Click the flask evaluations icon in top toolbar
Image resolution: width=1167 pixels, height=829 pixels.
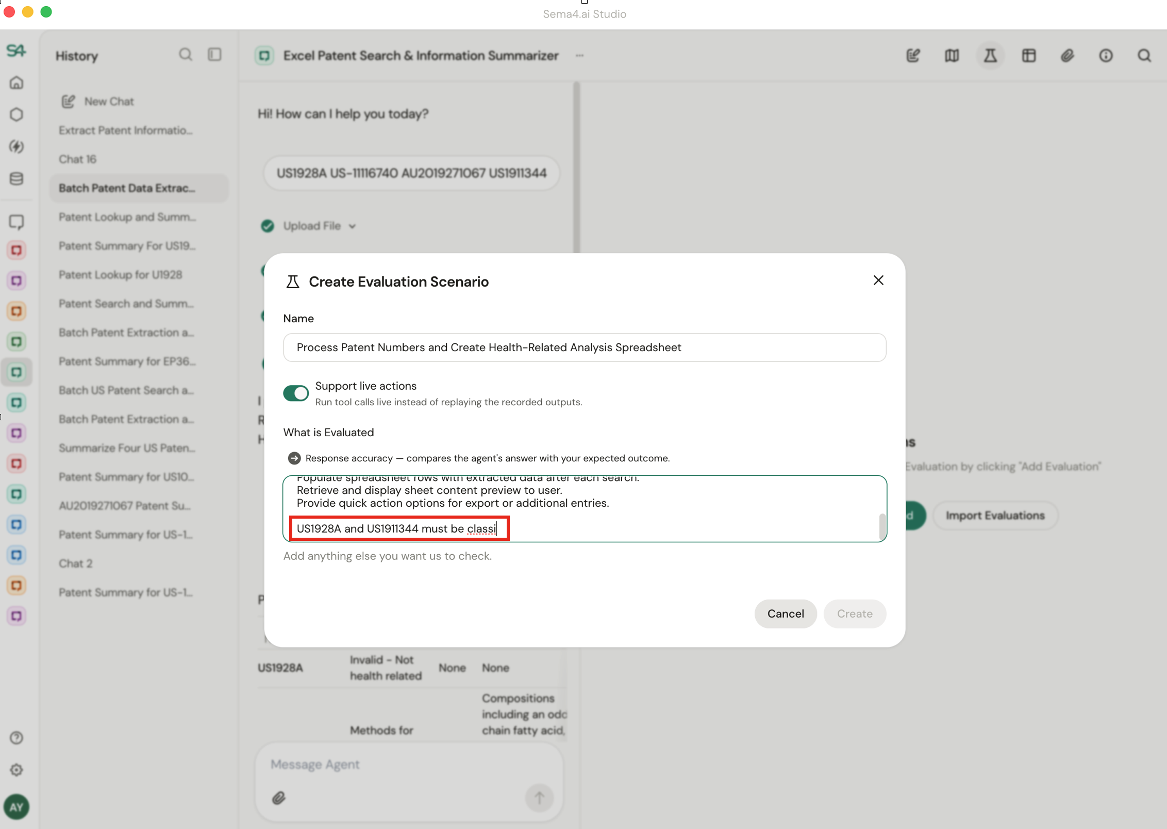click(990, 56)
